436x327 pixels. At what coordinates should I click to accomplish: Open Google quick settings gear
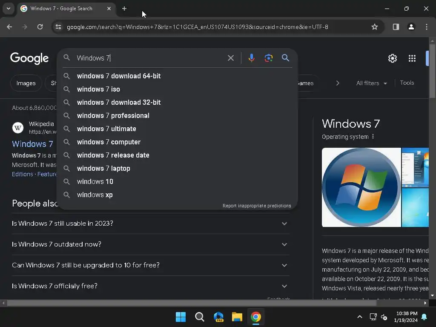[x=392, y=58]
